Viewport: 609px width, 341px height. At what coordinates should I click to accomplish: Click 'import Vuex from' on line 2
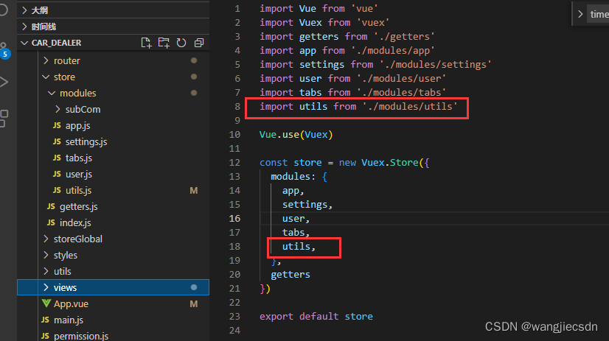[305, 23]
